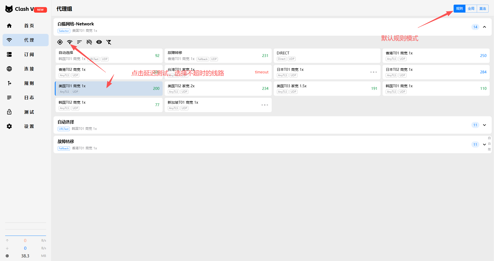Select the 新加坡T01 商宽 1x proxy card
494x261 pixels.
(x=218, y=105)
